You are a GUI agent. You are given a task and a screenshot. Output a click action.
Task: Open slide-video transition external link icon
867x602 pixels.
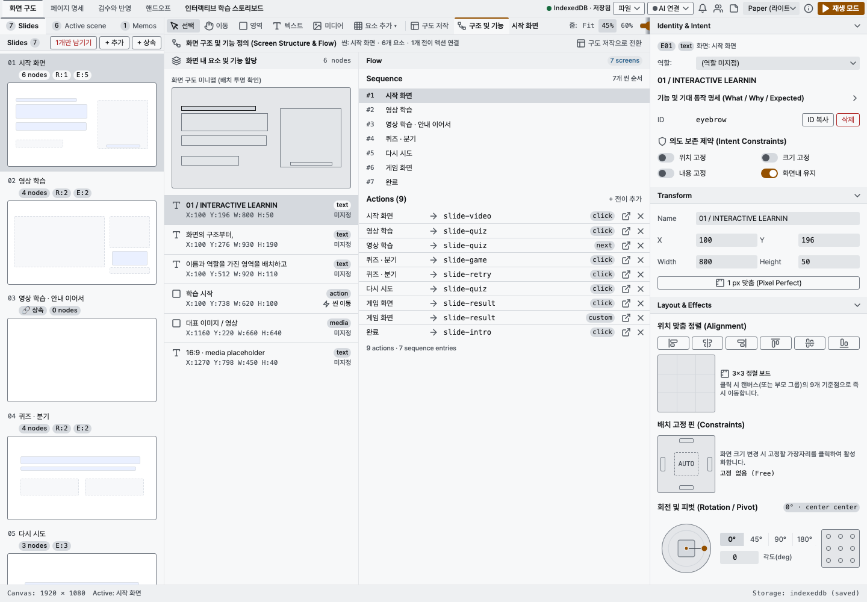626,216
